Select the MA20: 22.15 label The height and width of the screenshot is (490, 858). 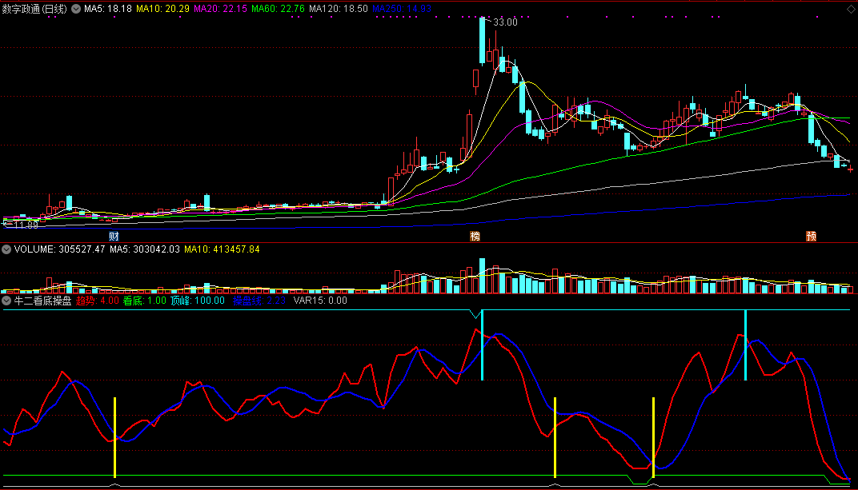point(220,9)
